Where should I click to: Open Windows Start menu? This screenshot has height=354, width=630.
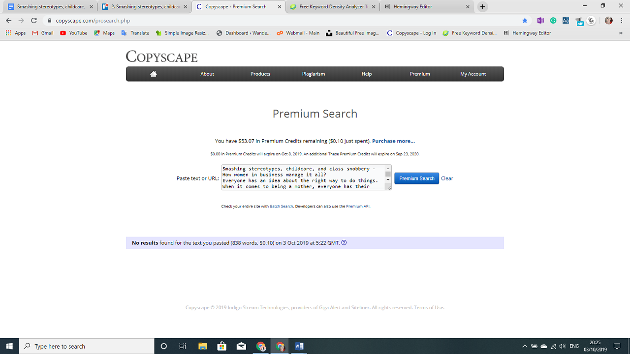click(x=9, y=346)
